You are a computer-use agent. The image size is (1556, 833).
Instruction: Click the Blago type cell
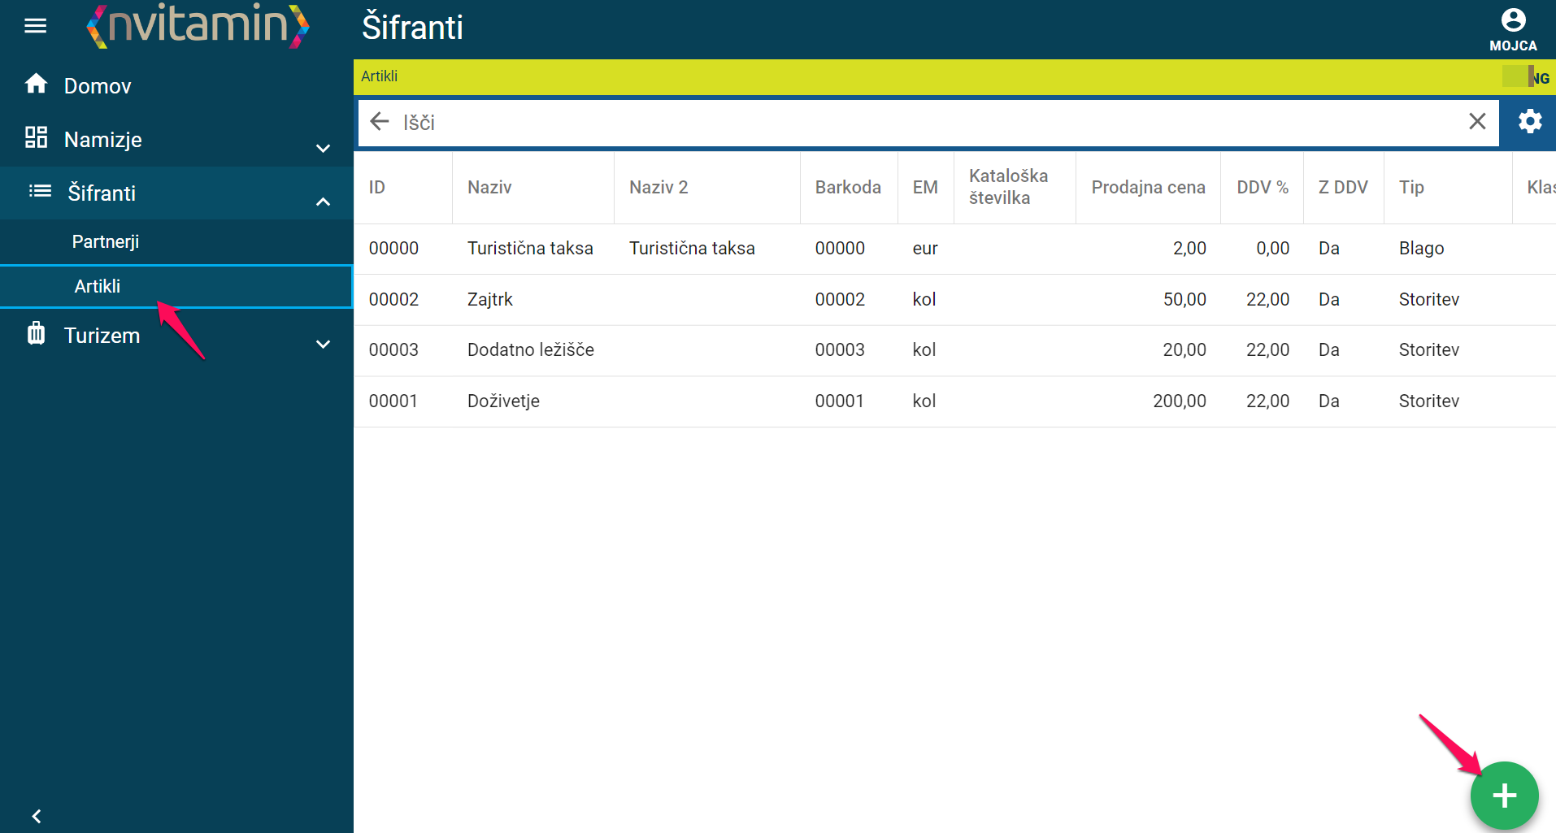coord(1421,249)
